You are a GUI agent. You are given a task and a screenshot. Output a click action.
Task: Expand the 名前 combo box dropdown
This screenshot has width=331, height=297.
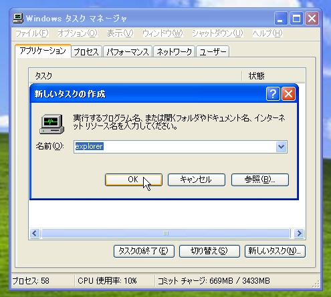282,147
